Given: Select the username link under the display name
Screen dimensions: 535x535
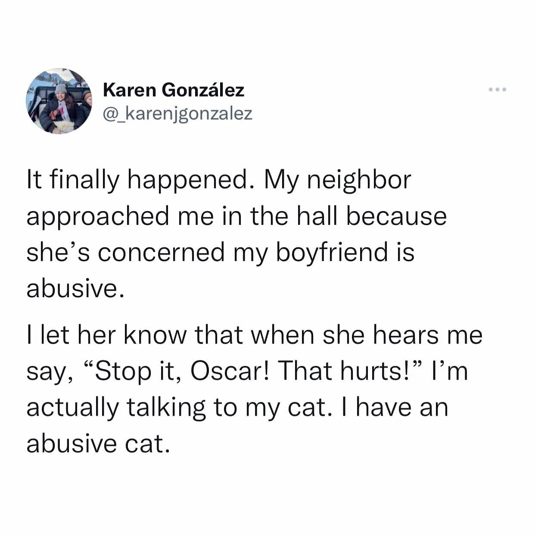Looking at the screenshot, I should click(178, 113).
